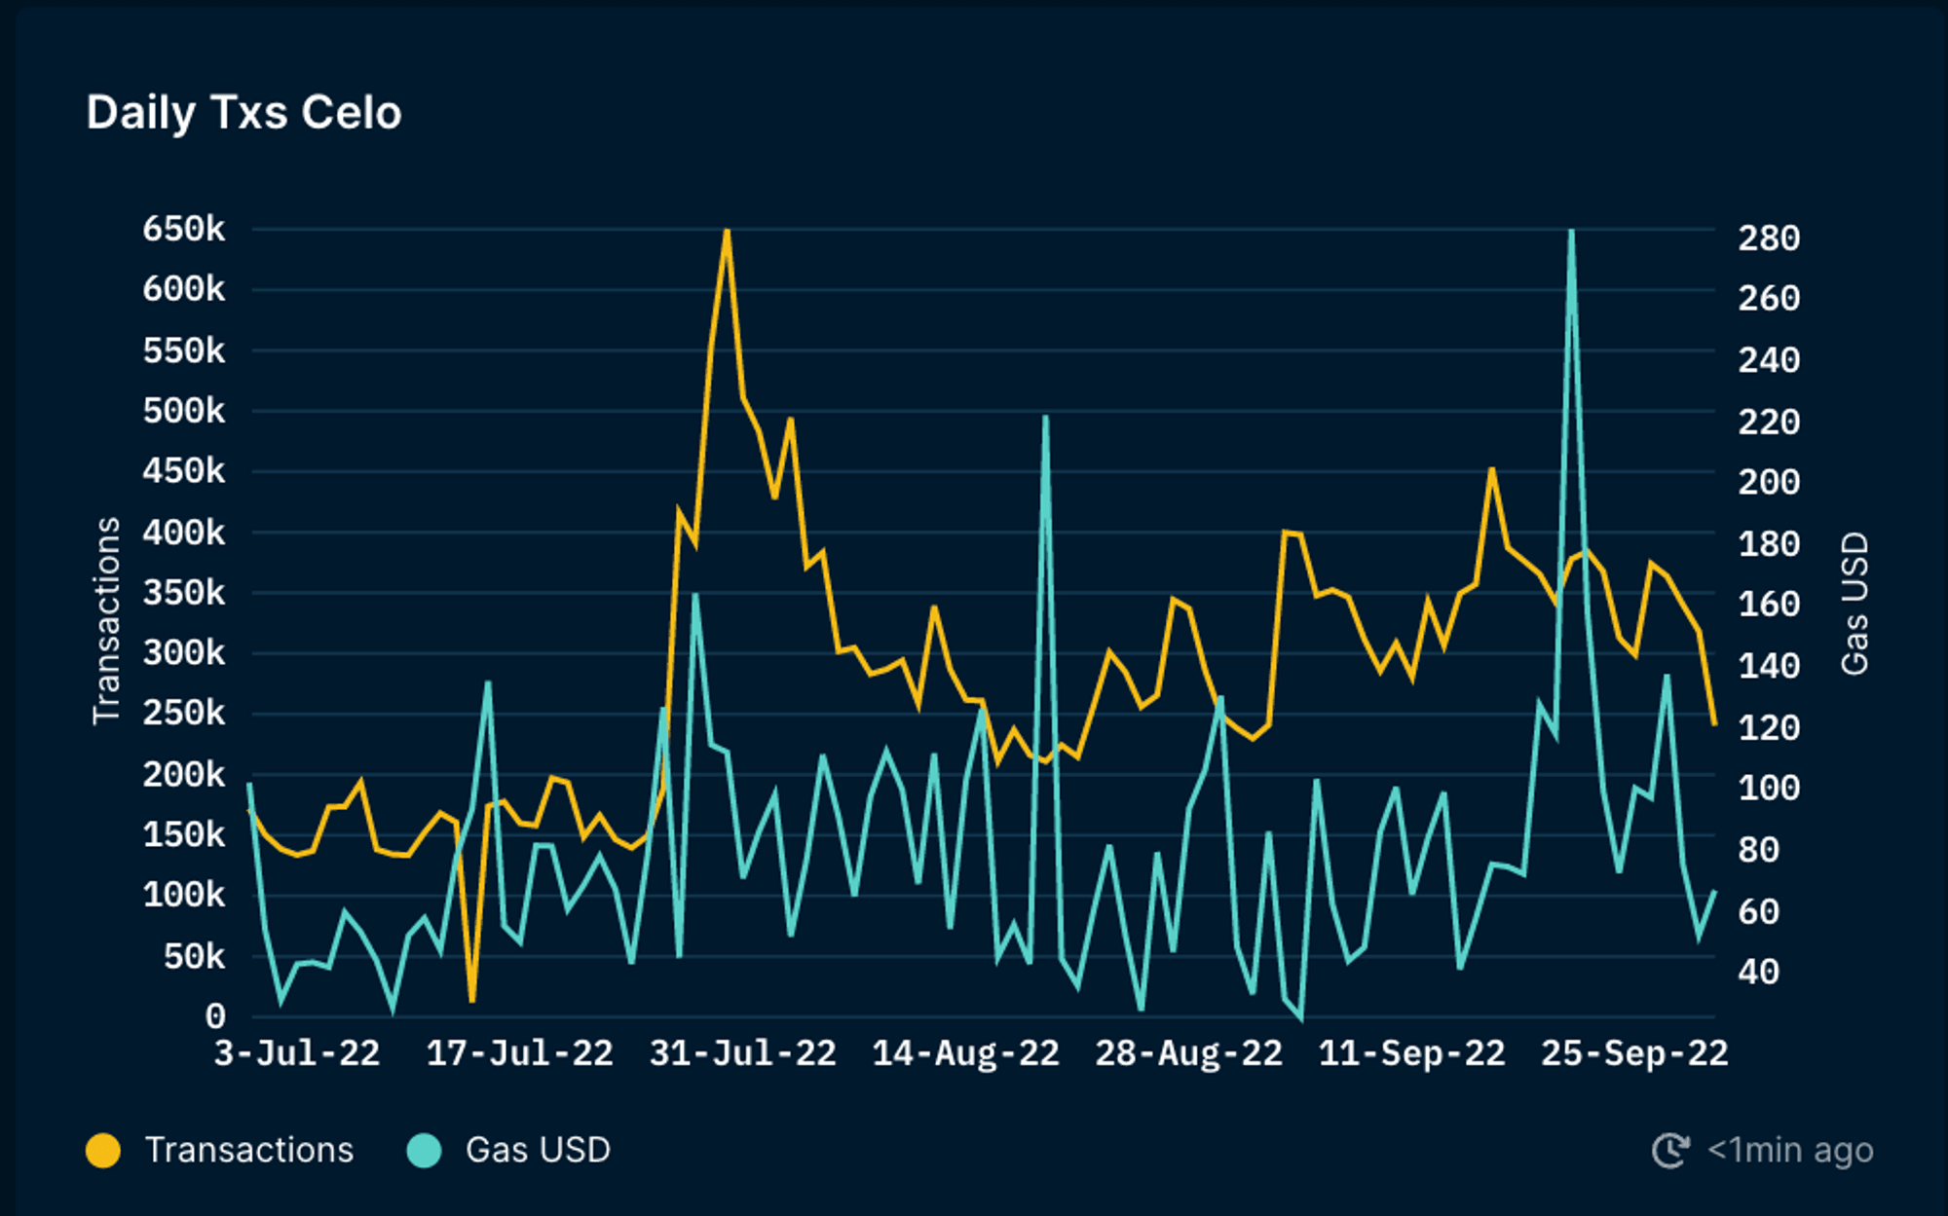Click the "250k" left axis label

[x=184, y=714]
